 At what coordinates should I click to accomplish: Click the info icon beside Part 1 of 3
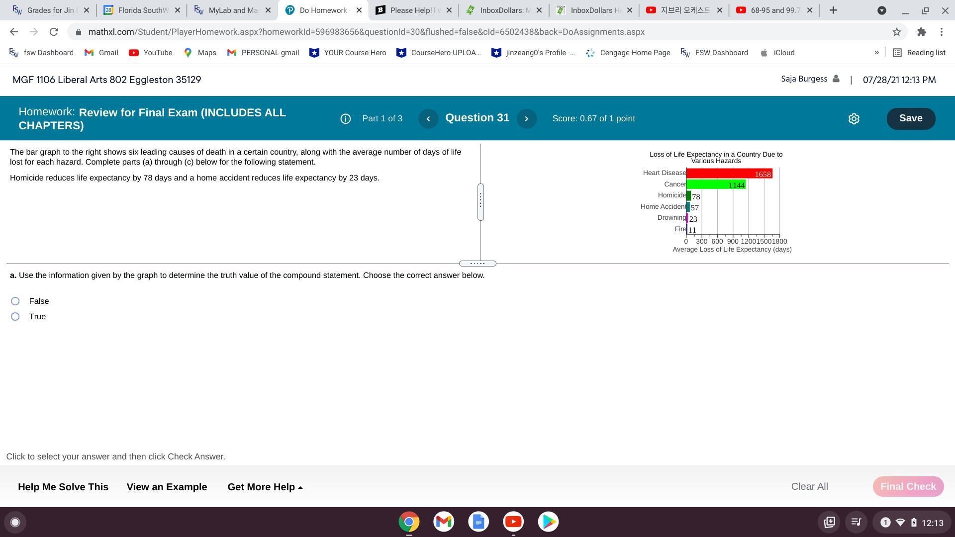pyautogui.click(x=345, y=119)
